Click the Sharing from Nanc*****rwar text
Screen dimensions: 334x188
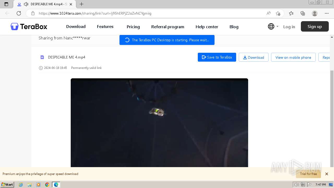click(64, 38)
